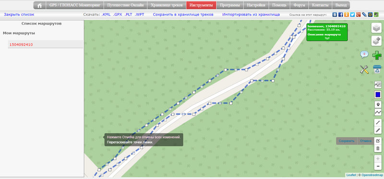Click the speech bubble marker comment icon
Viewport: 384px width, 179px height.
click(x=364, y=54)
